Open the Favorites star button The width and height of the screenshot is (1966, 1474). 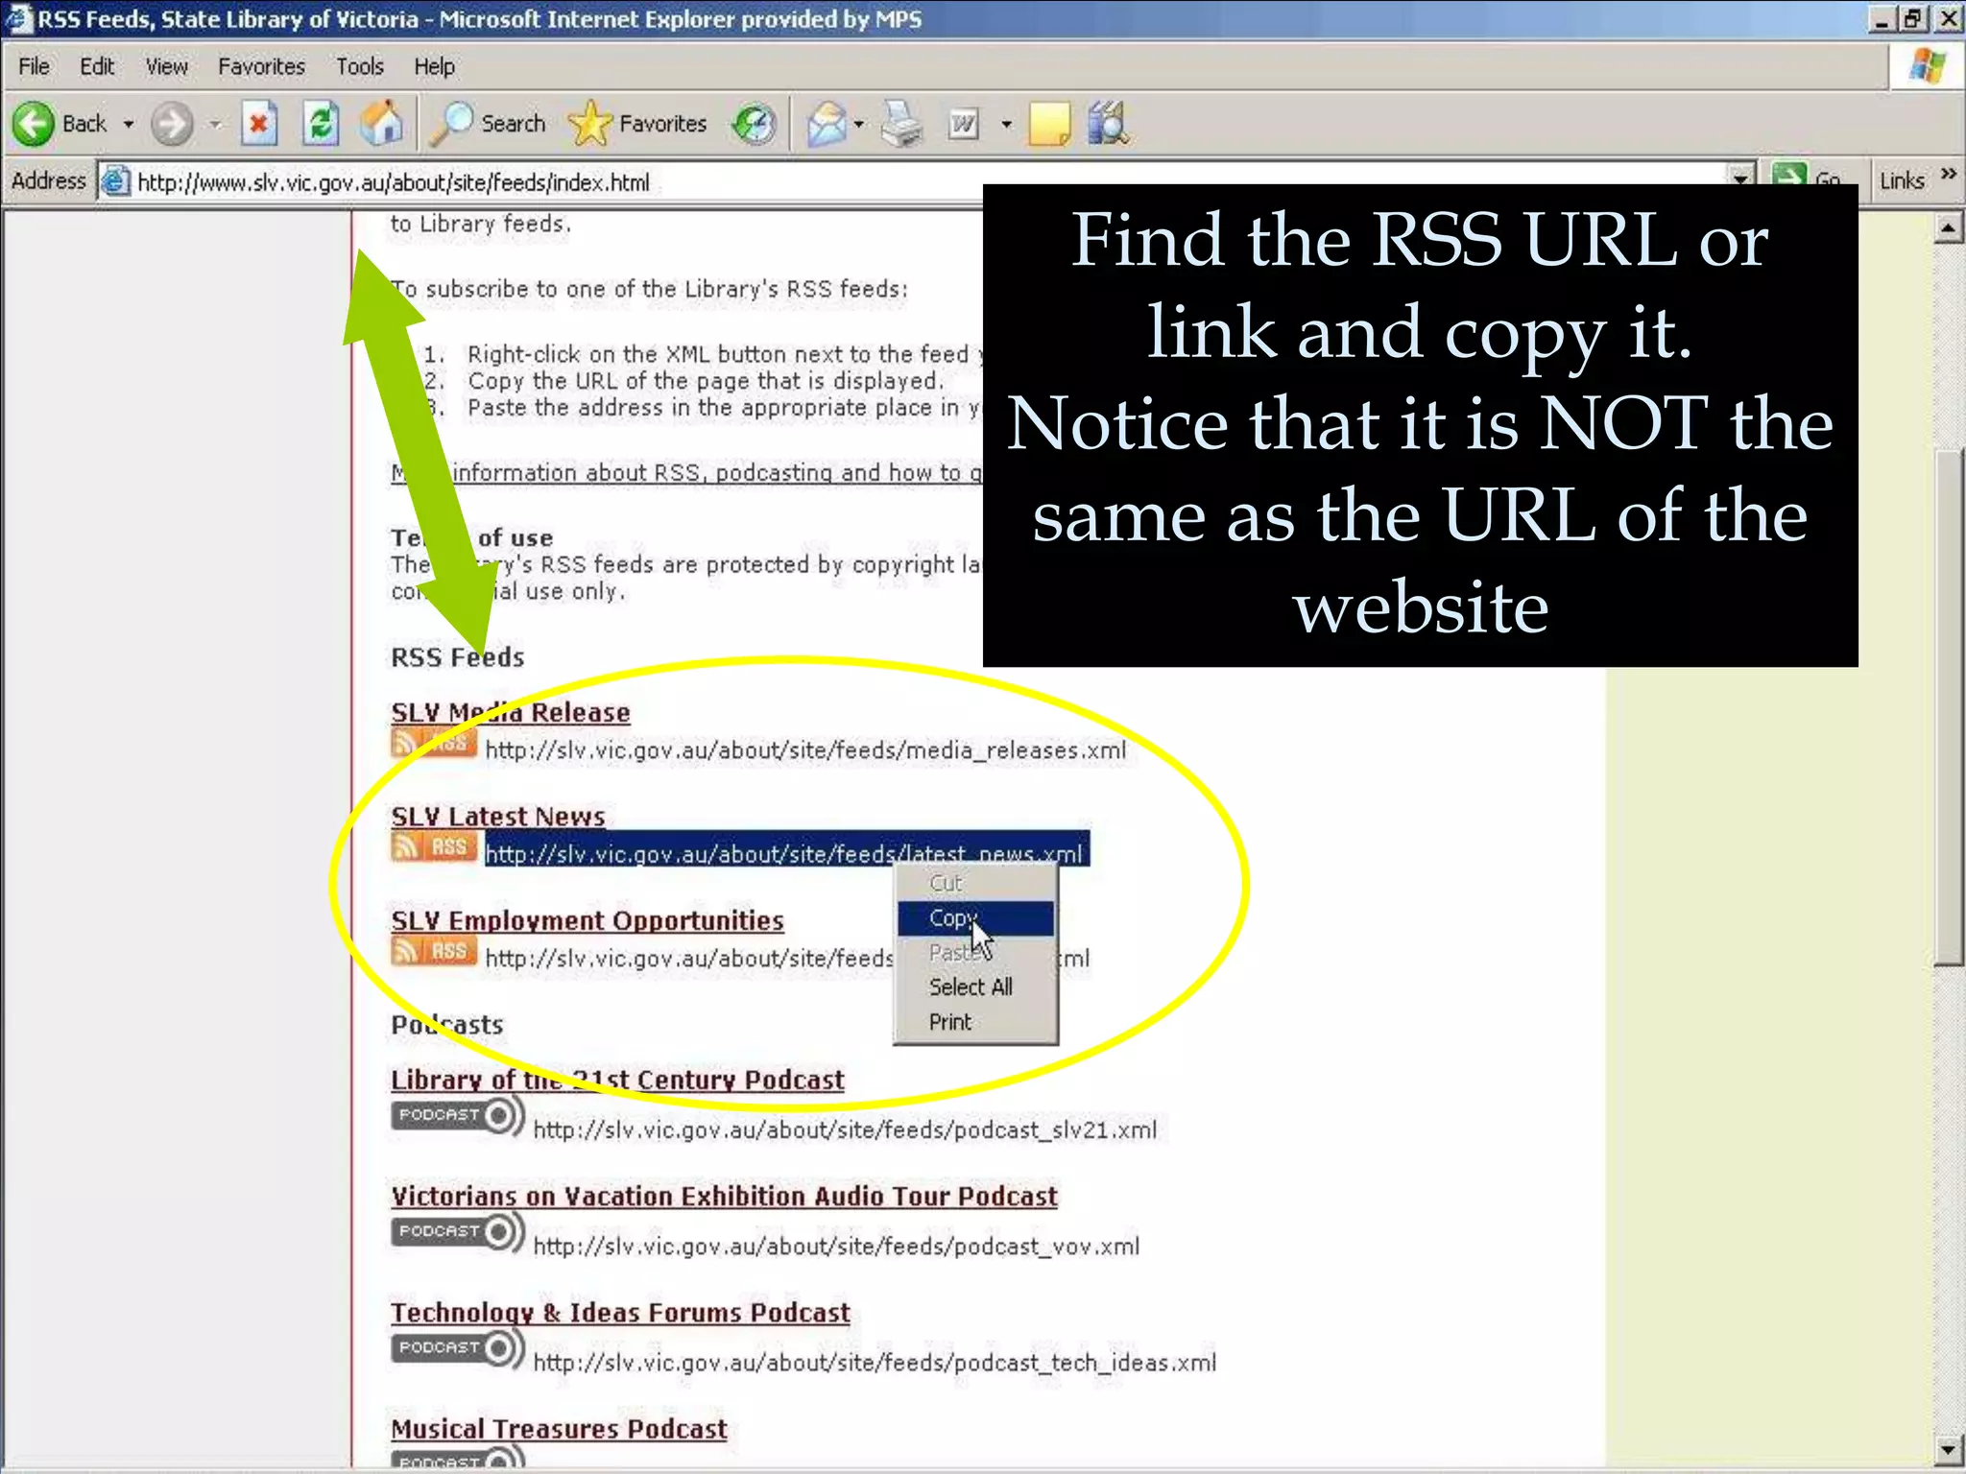637,124
